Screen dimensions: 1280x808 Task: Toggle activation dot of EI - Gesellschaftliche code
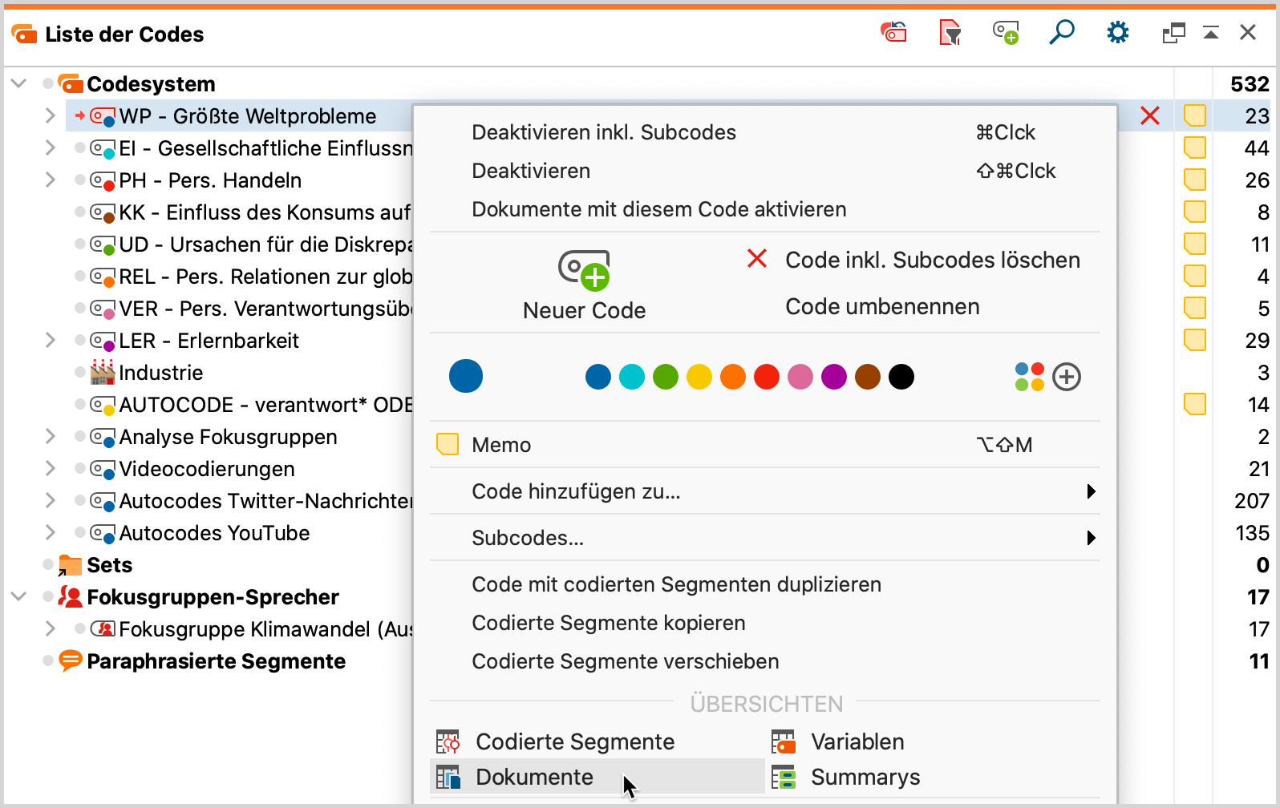[79, 147]
